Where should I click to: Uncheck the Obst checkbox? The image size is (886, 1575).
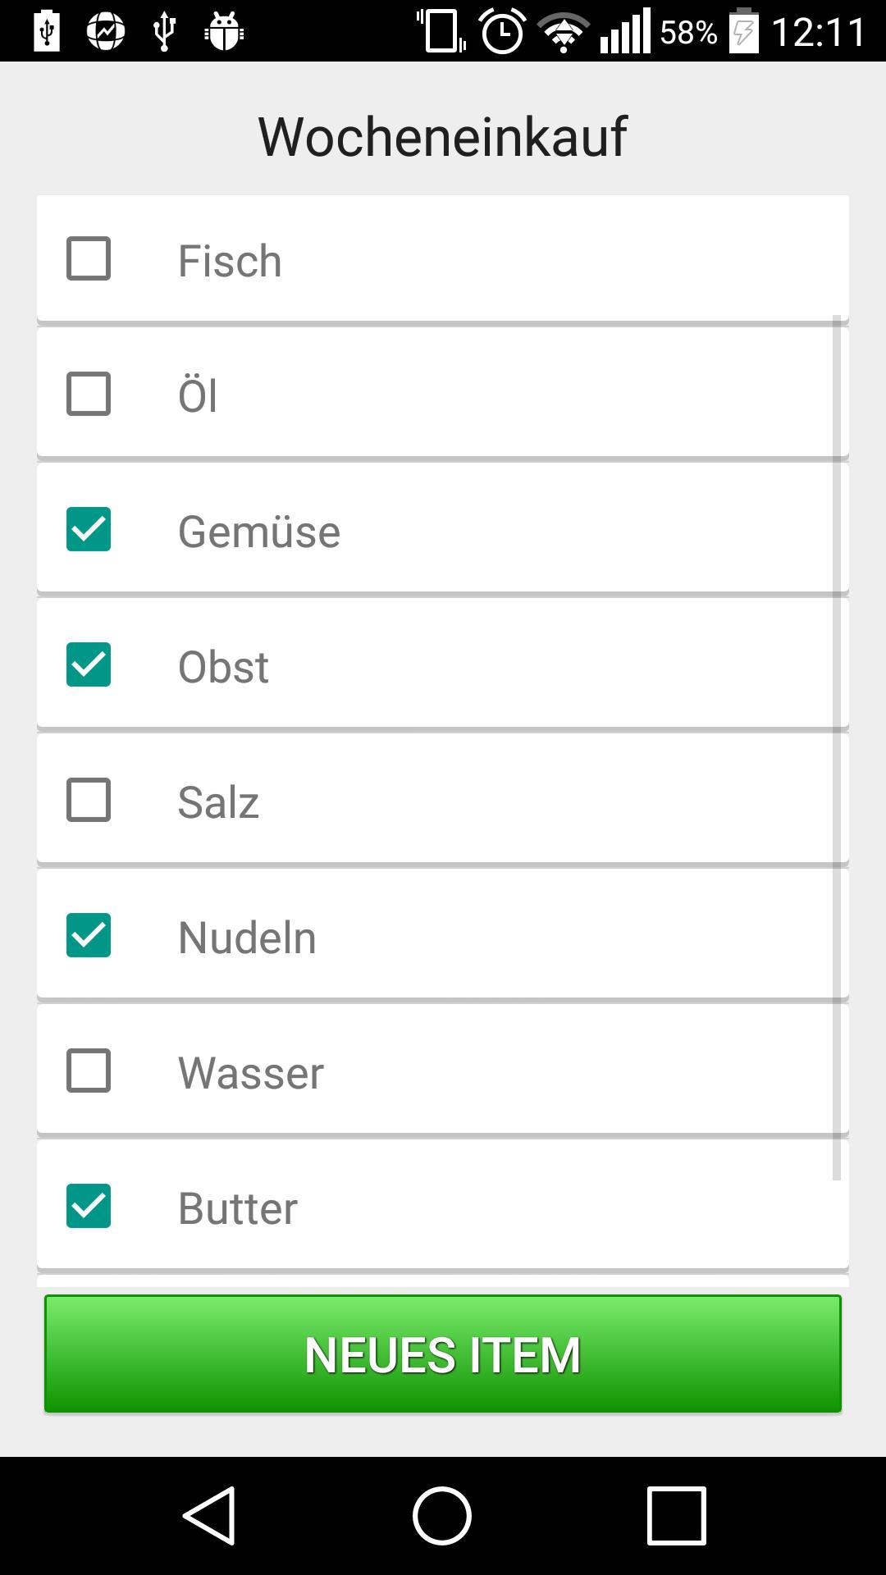(x=89, y=664)
